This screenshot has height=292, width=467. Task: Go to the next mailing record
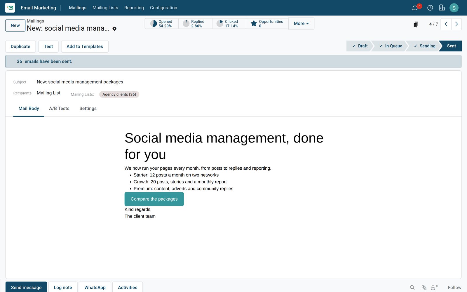(x=456, y=24)
